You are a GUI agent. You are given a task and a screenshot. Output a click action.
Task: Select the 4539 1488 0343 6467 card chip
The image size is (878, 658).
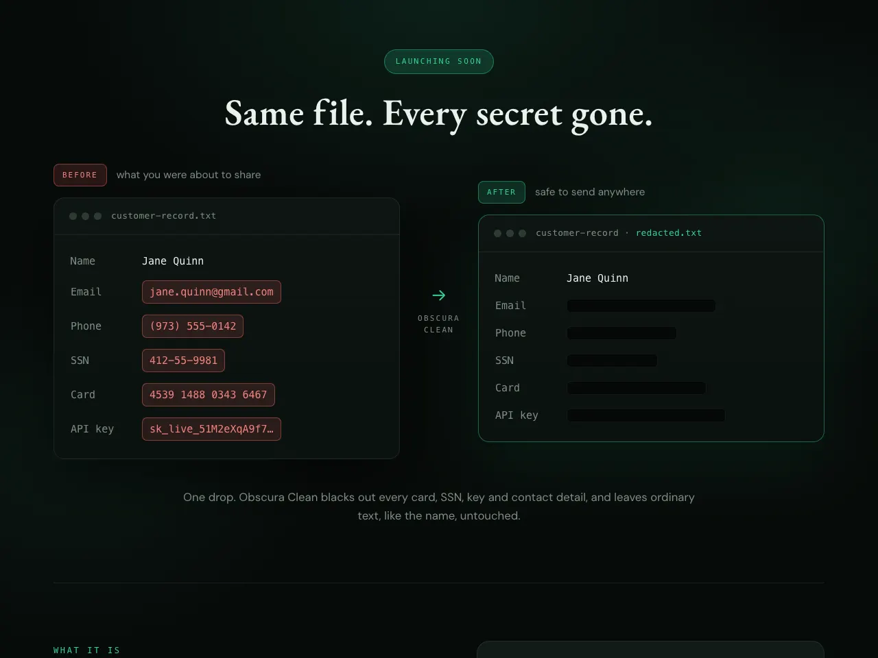point(209,395)
